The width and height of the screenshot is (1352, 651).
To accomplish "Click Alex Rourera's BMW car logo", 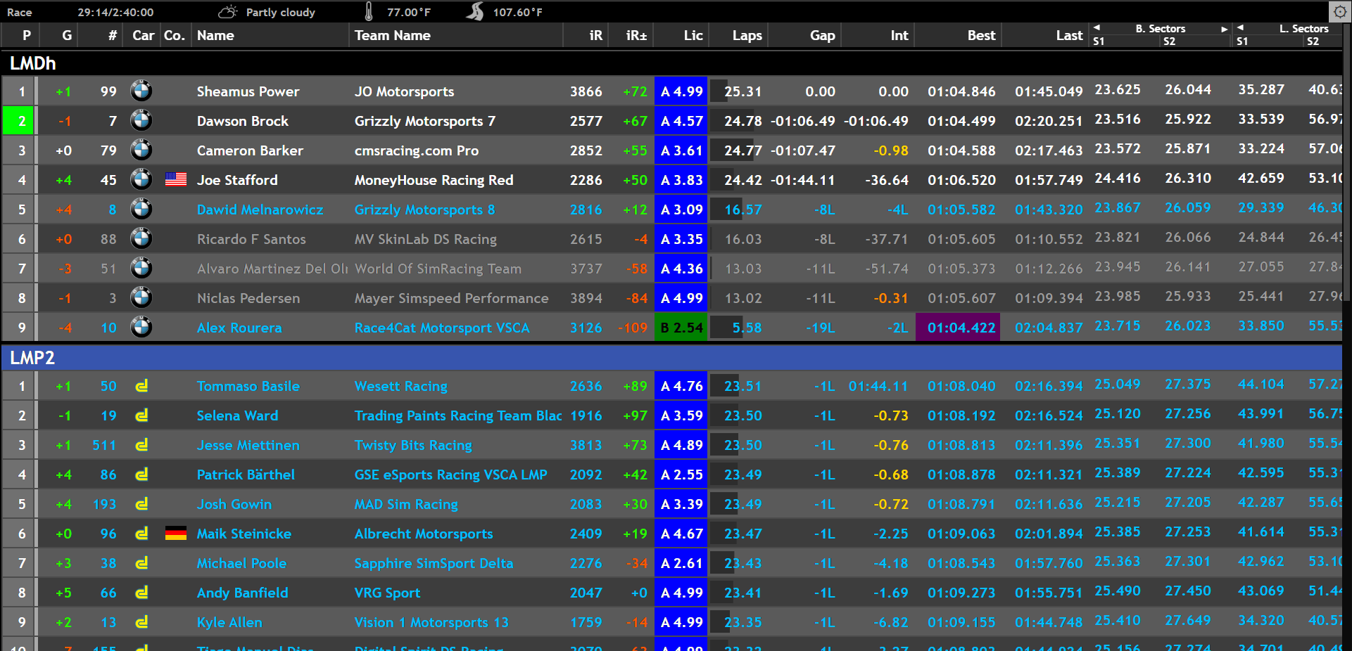I will click(141, 328).
